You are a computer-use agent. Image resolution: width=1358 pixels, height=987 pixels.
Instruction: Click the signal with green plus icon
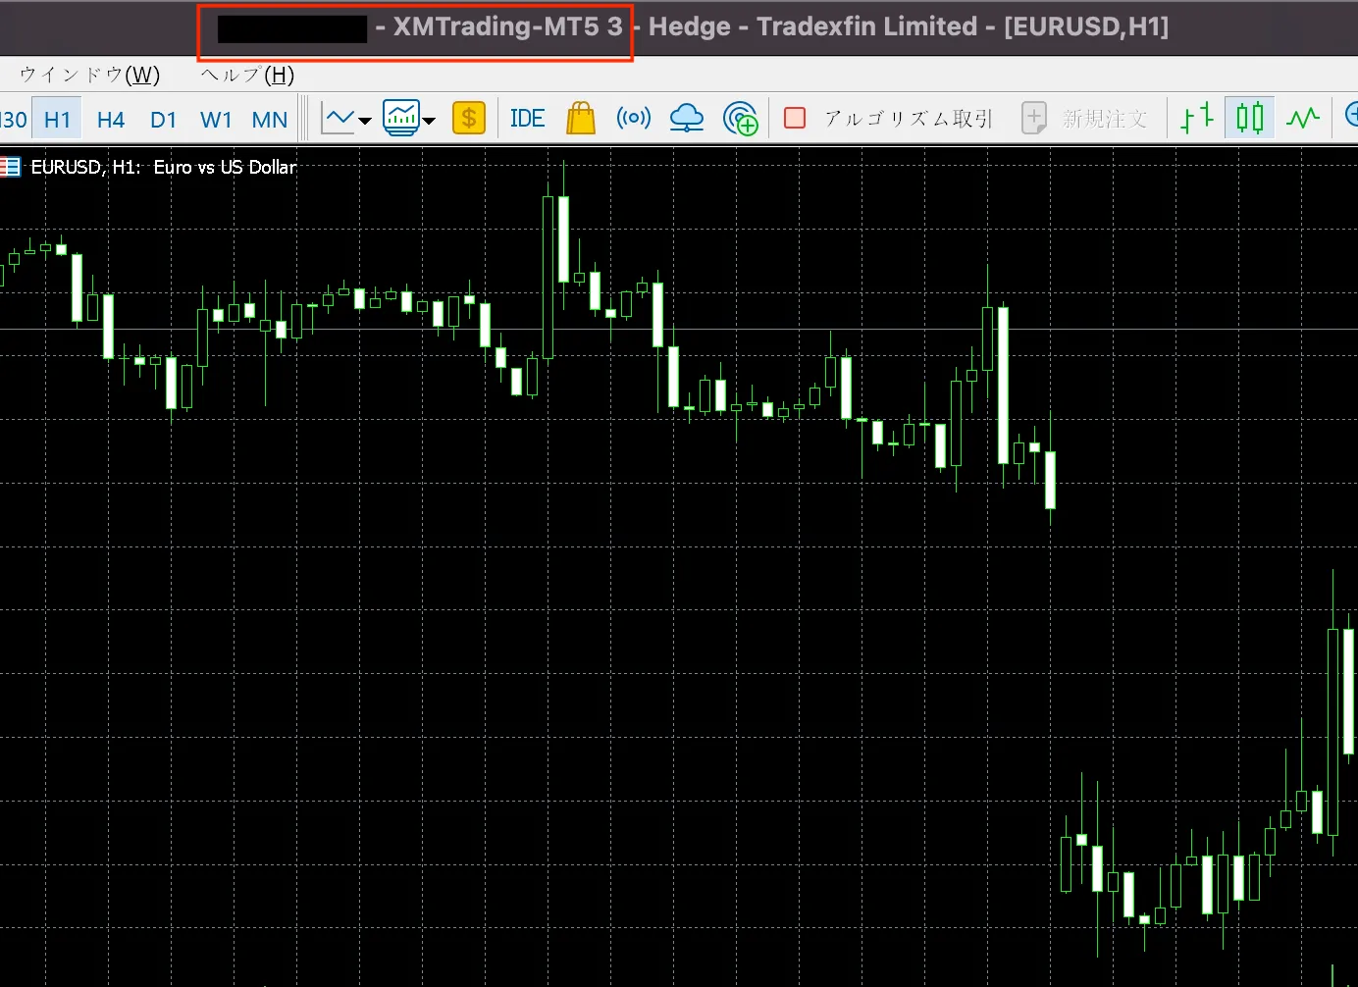[x=741, y=119]
